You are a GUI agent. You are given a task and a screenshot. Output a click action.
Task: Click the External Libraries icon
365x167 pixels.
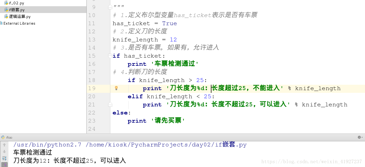[2, 23]
